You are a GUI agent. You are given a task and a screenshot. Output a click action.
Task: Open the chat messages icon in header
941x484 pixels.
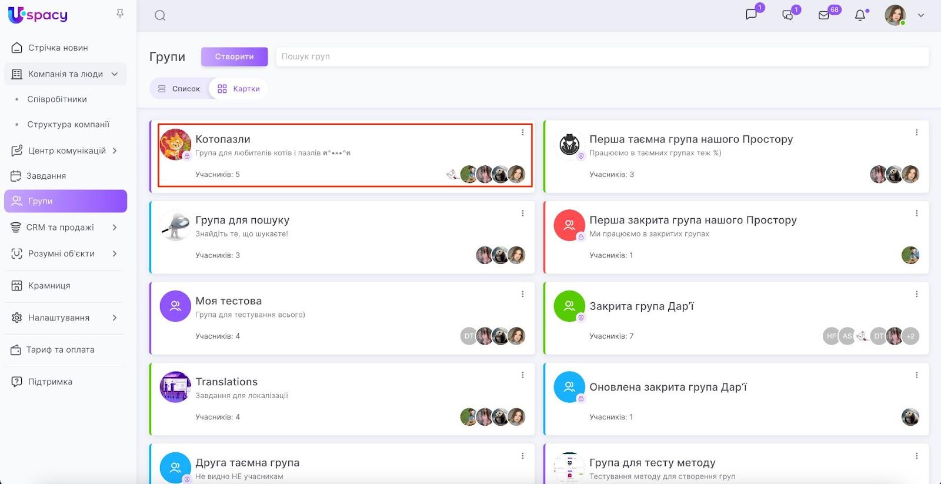(x=751, y=15)
